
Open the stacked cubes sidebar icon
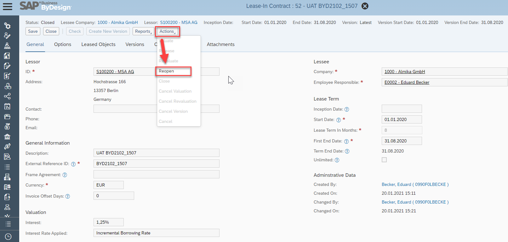7,86
